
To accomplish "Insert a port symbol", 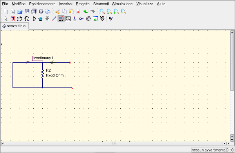I will (x=81, y=18).
